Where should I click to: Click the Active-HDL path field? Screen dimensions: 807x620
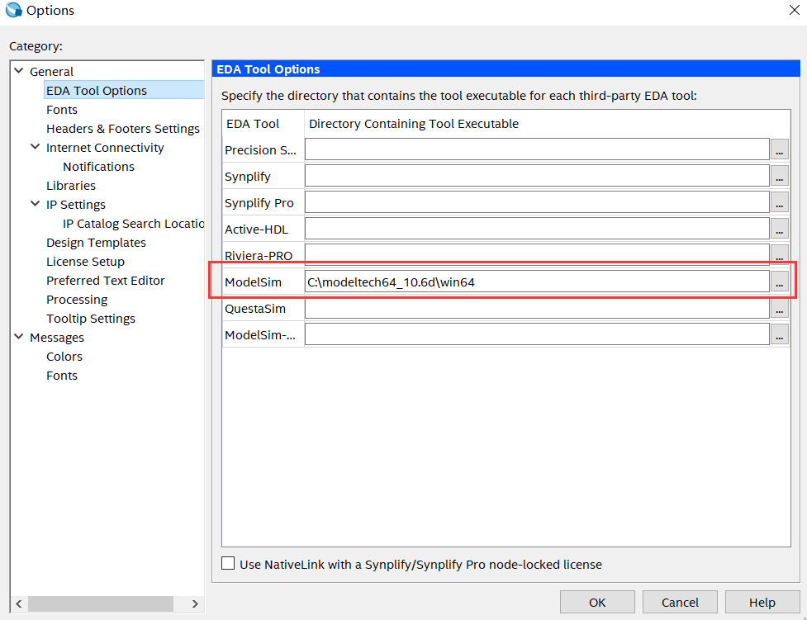537,229
